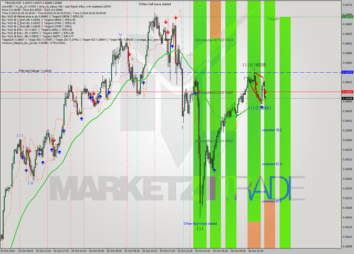Click the 0.16085 price axis label

coord(347,246)
